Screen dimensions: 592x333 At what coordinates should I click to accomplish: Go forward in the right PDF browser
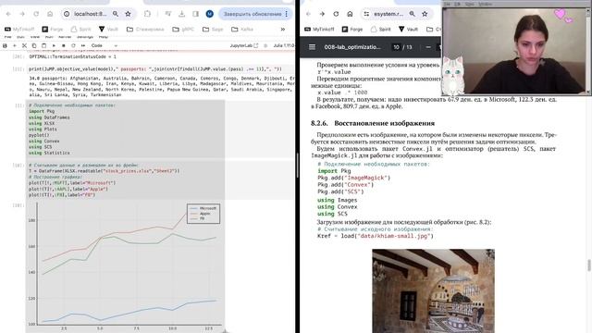pos(322,14)
